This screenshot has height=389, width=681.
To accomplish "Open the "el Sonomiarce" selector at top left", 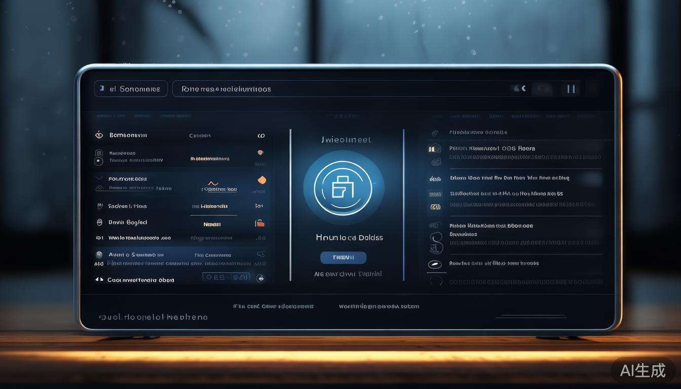I will [x=131, y=89].
